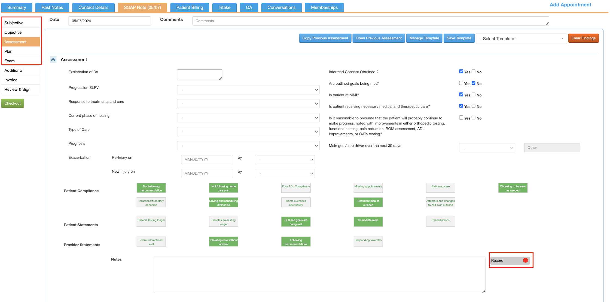Toggle Rationing care compliance tag
610x302 pixels.
click(440, 188)
